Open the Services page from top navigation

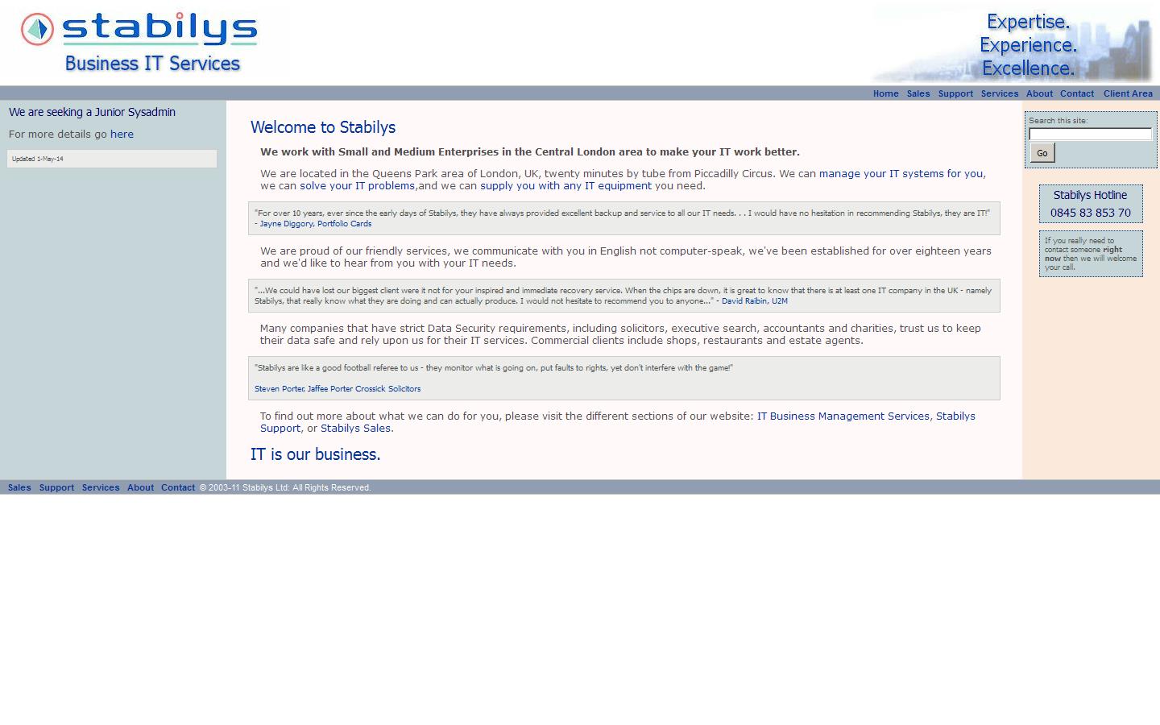(x=1000, y=93)
